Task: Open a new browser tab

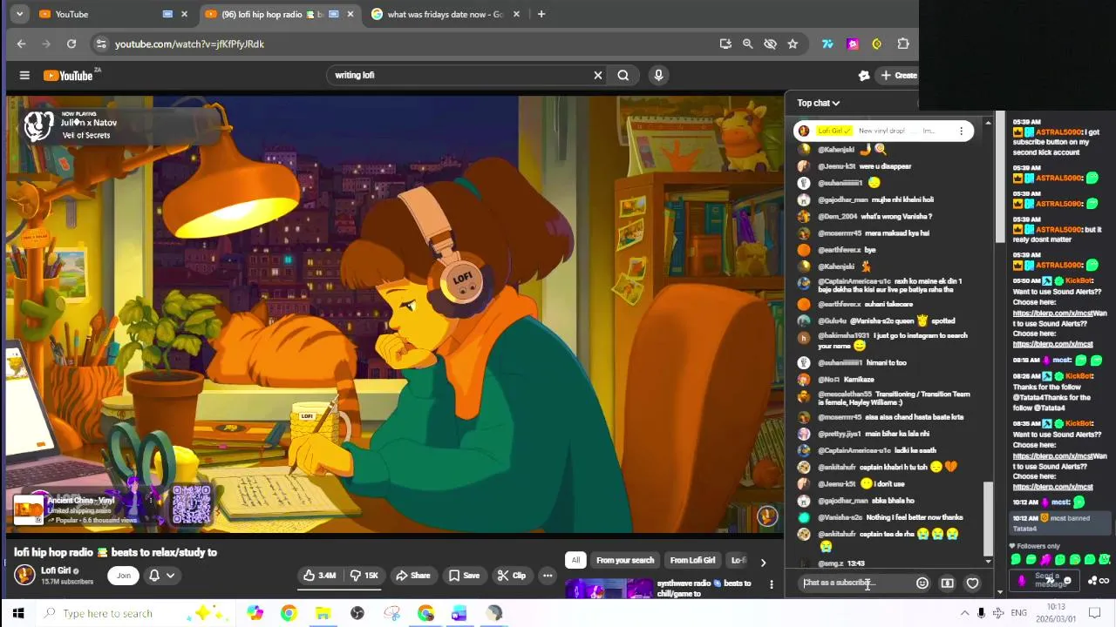Action: (x=541, y=14)
